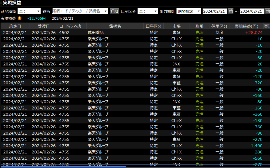Sort by the 約定日 column header

tap(15, 26)
